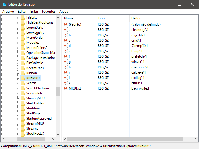Click tree pane horizontal scroll right arrow
The image size is (199, 149).
[53, 139]
